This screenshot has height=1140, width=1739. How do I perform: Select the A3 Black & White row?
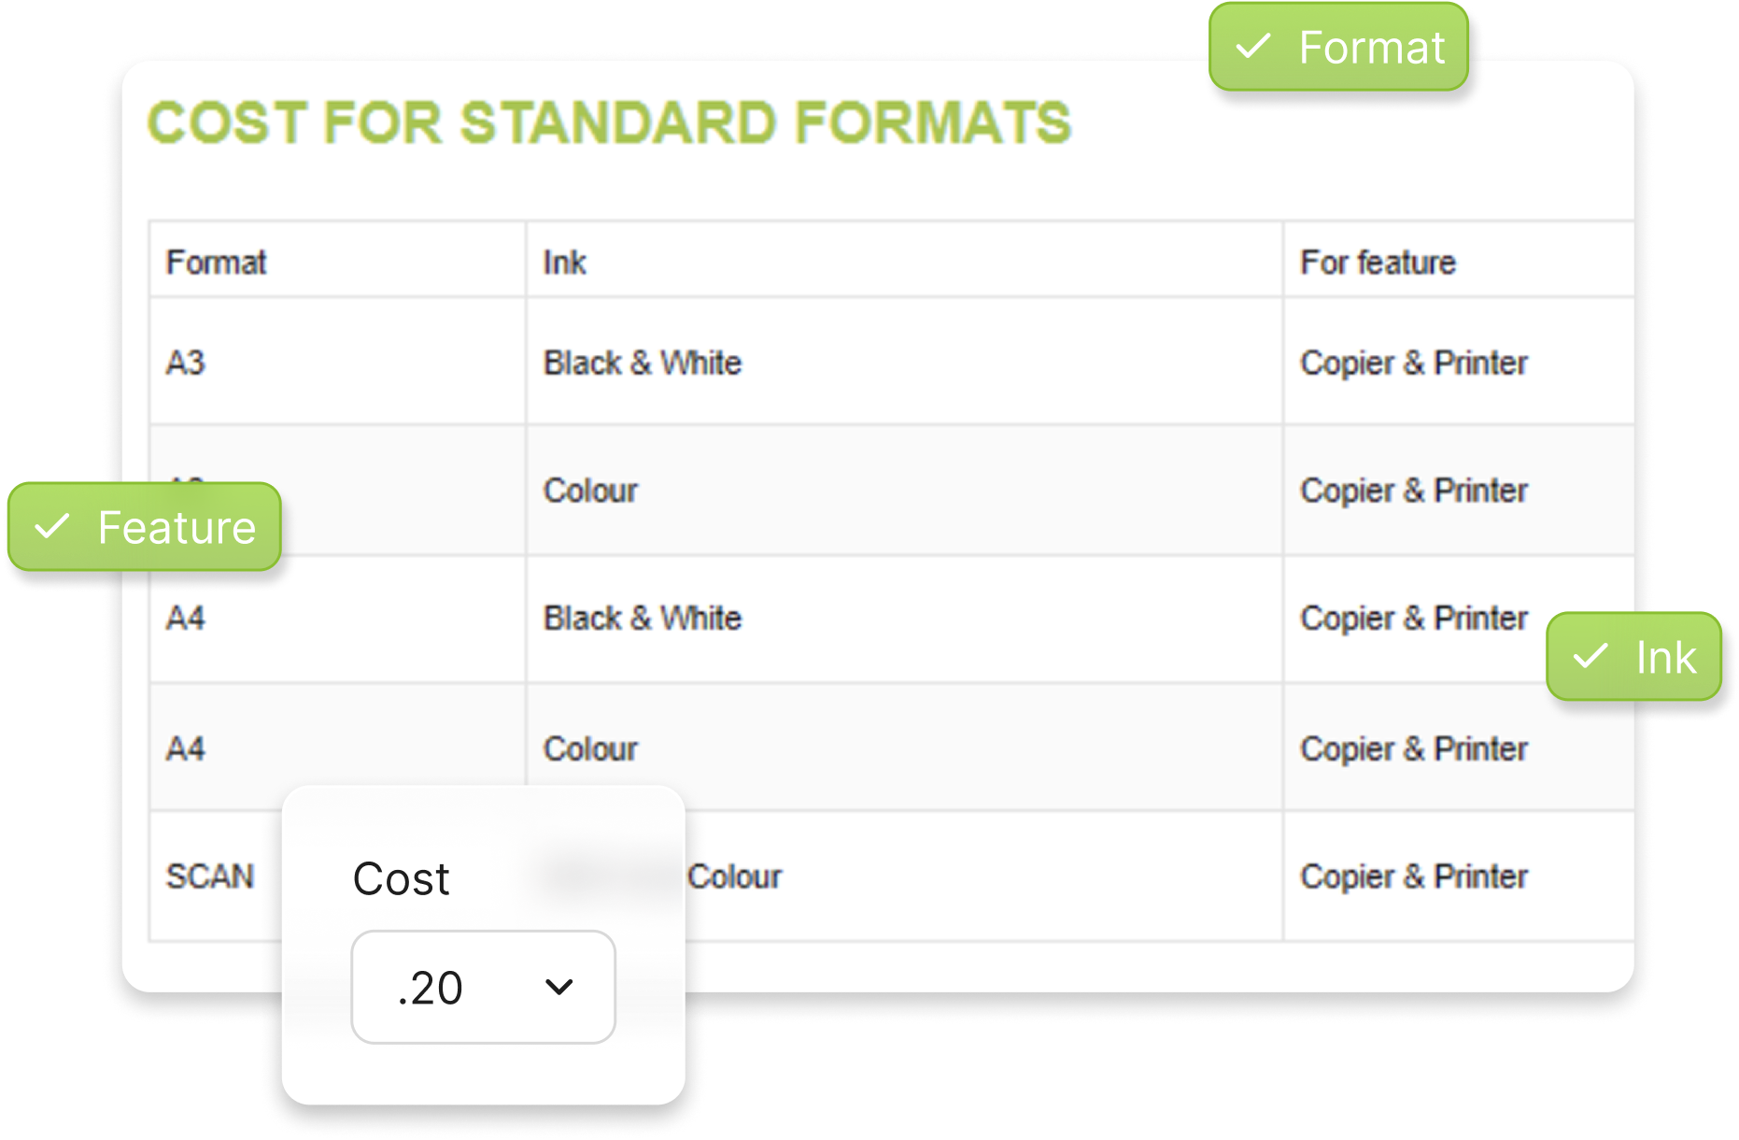click(x=892, y=362)
